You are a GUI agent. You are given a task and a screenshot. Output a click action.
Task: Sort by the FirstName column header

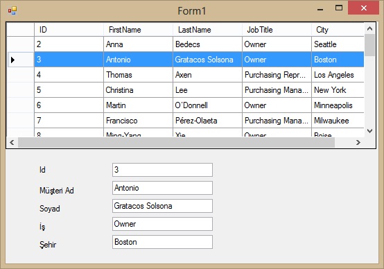pyautogui.click(x=138, y=30)
